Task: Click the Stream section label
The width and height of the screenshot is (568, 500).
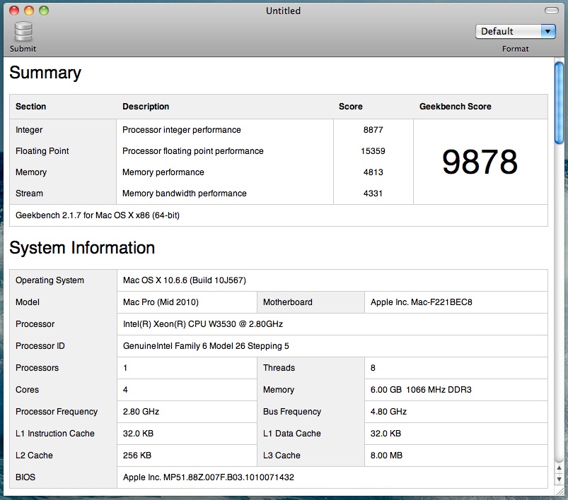Action: (29, 194)
